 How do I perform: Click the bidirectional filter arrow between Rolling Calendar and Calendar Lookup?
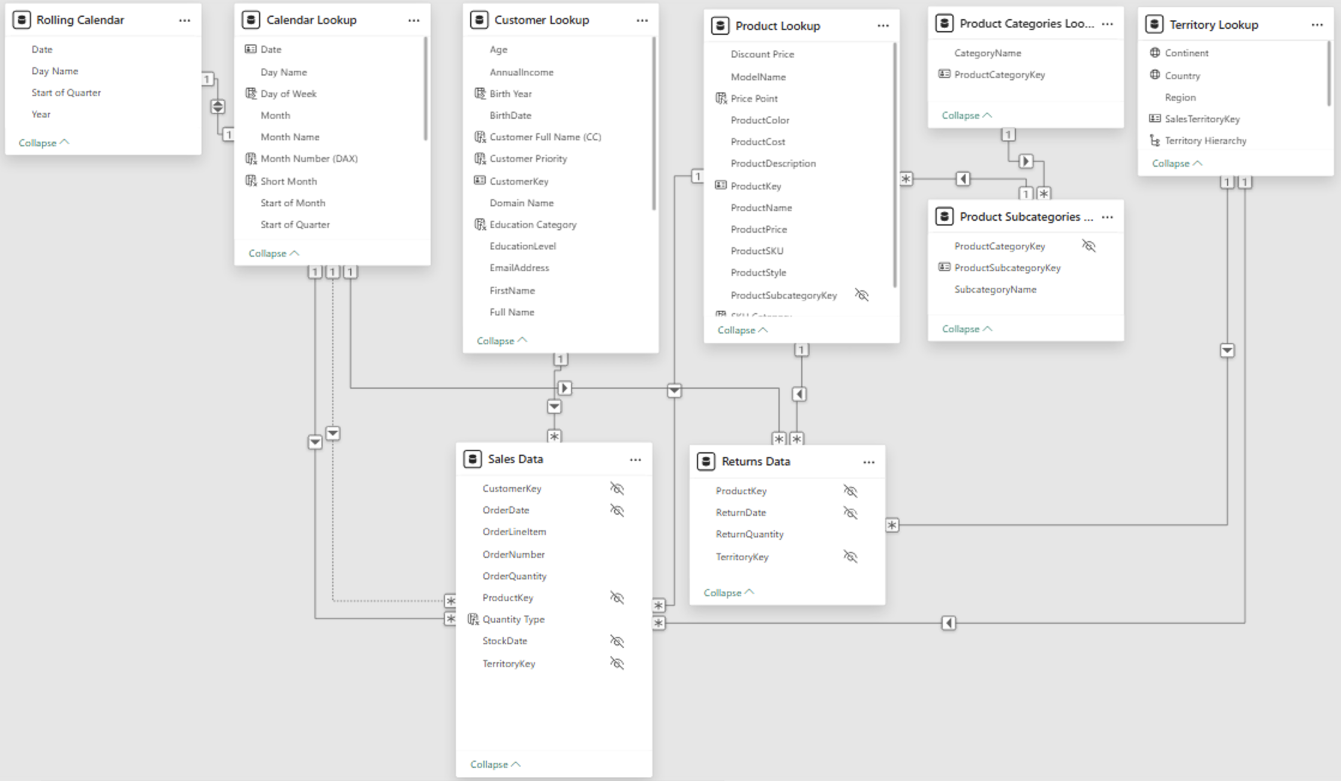(218, 107)
